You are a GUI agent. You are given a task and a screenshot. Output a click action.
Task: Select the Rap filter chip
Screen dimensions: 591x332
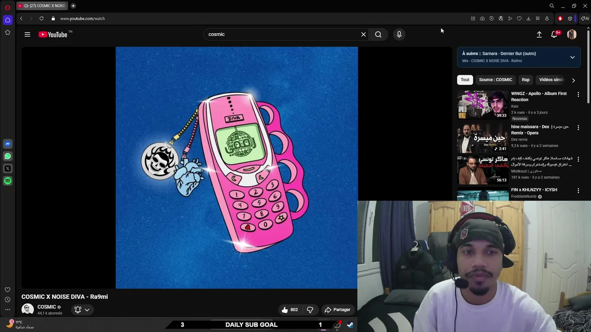(x=525, y=80)
